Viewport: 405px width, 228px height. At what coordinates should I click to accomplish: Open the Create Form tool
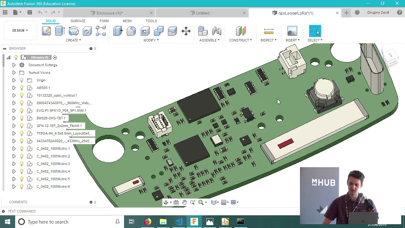101,31
